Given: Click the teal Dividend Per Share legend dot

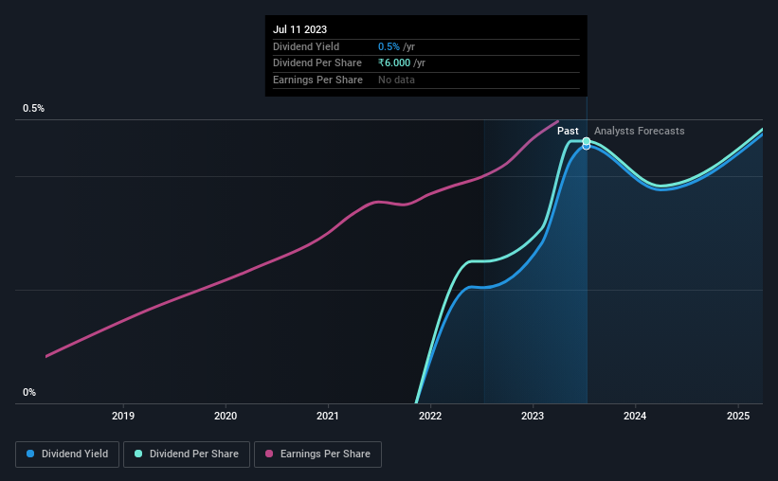Looking at the screenshot, I should coord(138,454).
